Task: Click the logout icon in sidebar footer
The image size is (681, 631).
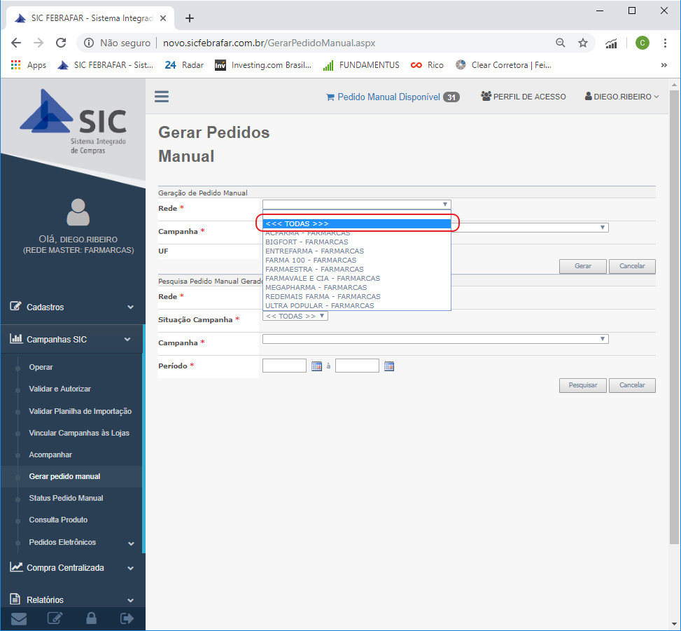Action: pos(127,618)
